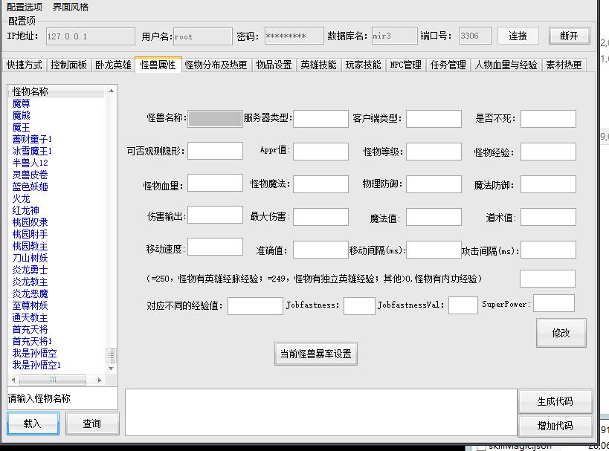609x451 pixels.
Task: Select 火龙 in the monster list
Action: pyautogui.click(x=21, y=198)
